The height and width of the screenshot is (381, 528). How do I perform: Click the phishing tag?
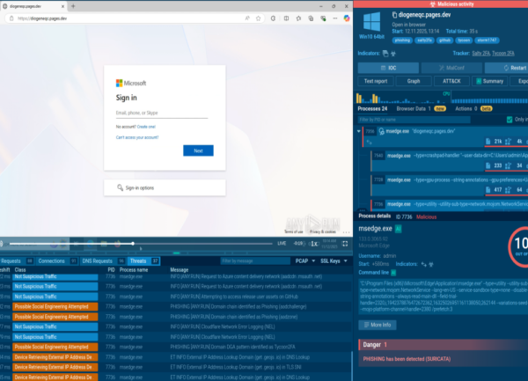click(x=402, y=40)
